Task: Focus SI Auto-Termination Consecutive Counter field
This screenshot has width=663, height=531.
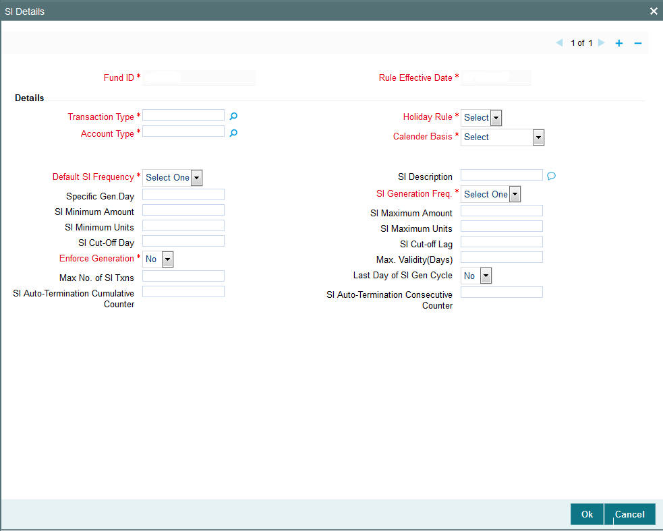Action: tap(502, 292)
